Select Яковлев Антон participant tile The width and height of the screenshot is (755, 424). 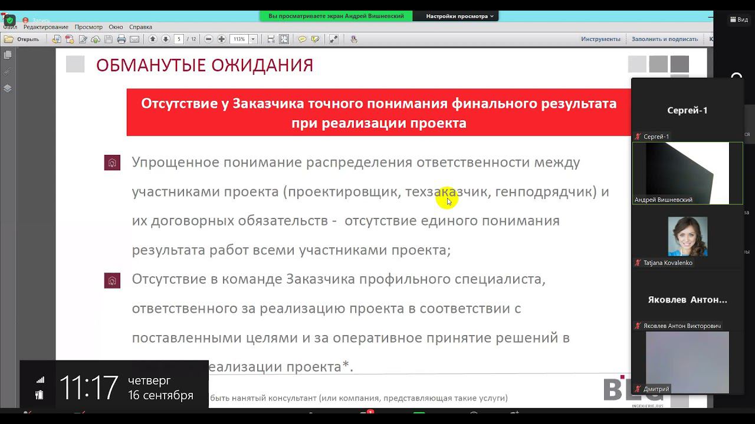coord(687,299)
